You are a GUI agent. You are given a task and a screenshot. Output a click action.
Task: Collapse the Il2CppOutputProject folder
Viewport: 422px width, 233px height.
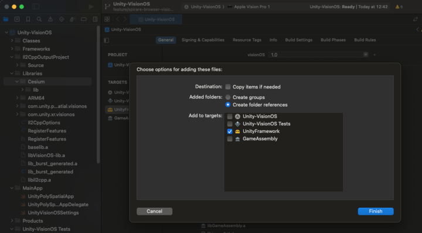coord(12,57)
